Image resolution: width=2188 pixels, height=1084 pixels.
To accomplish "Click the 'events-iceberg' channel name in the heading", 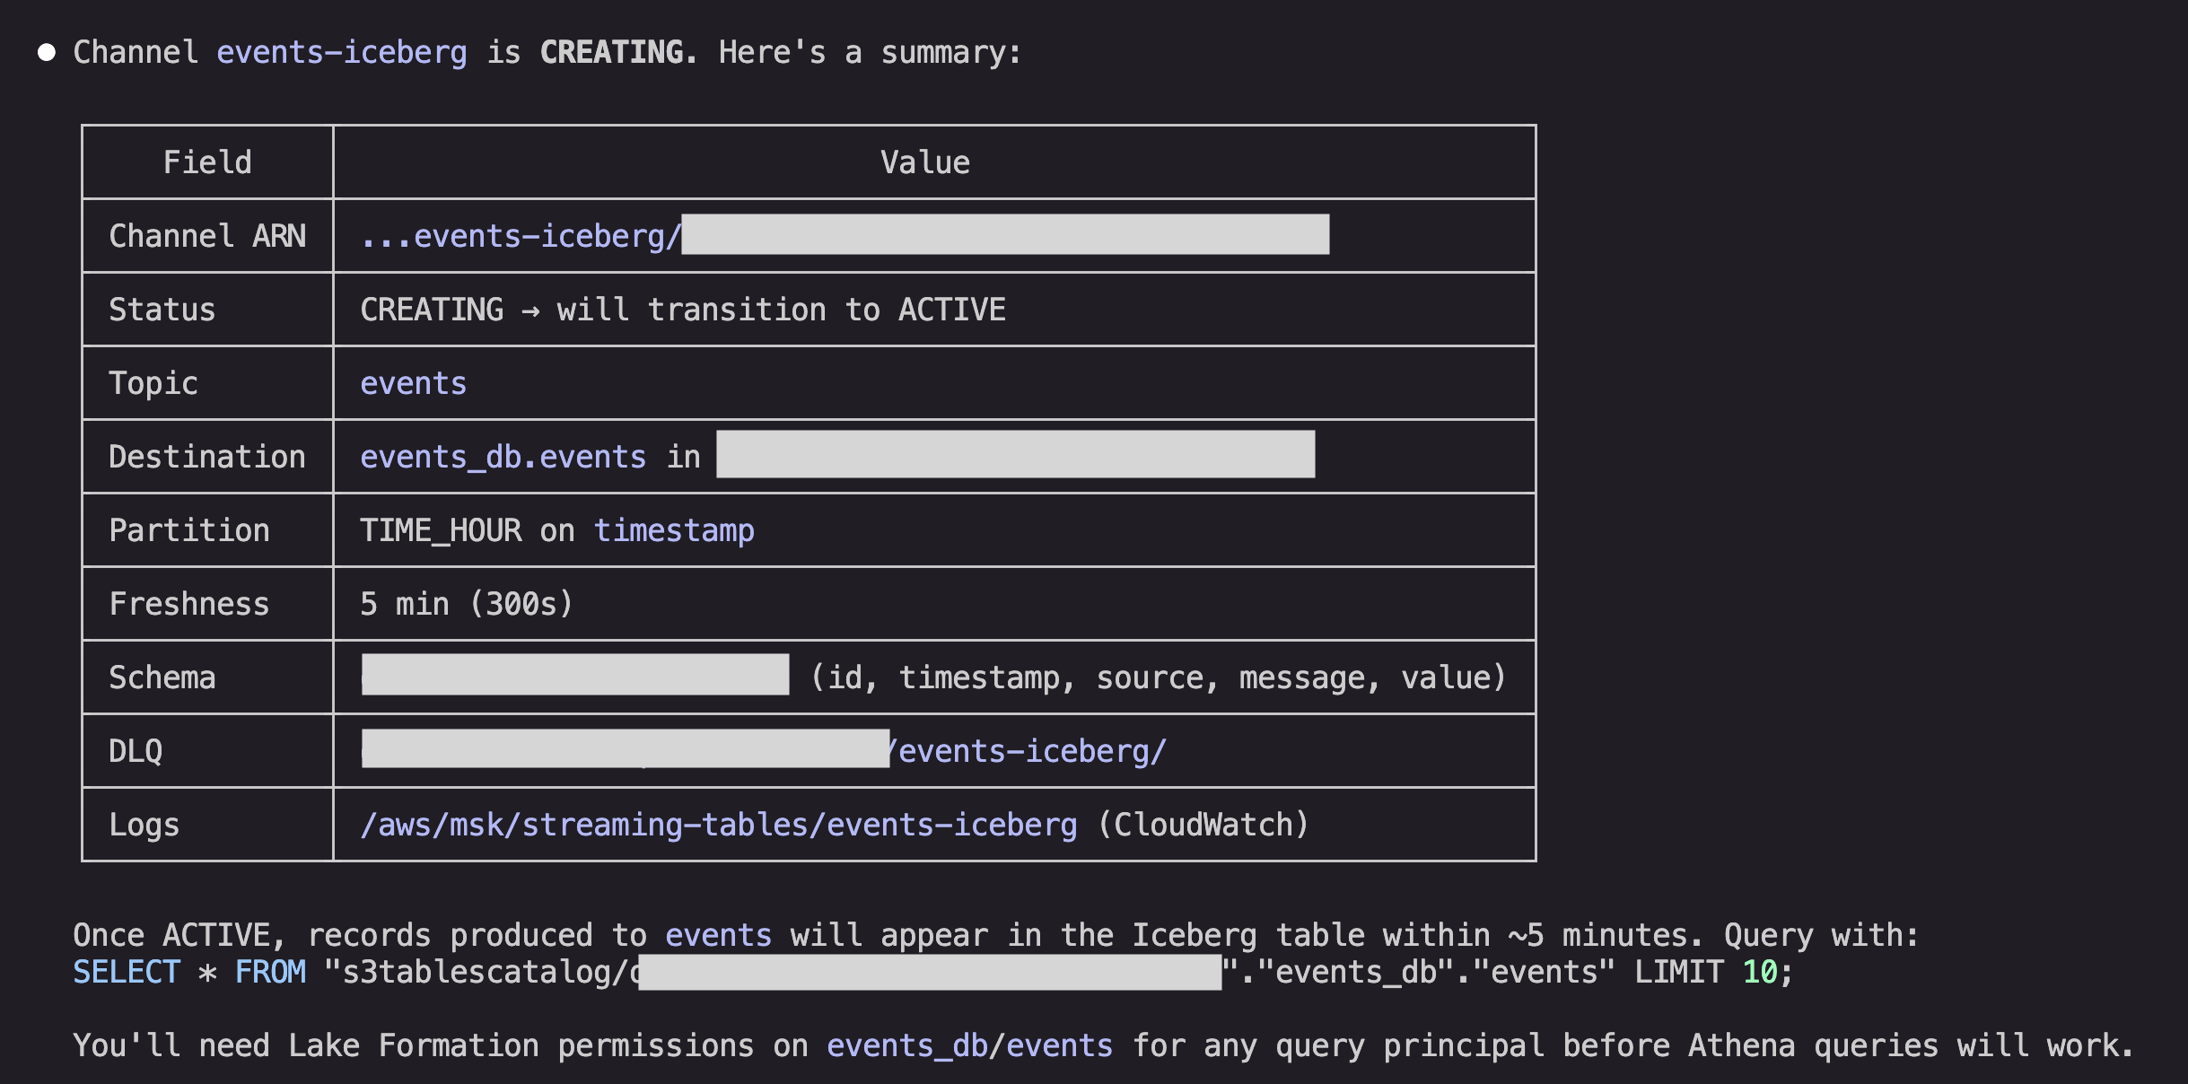I will [x=342, y=52].
